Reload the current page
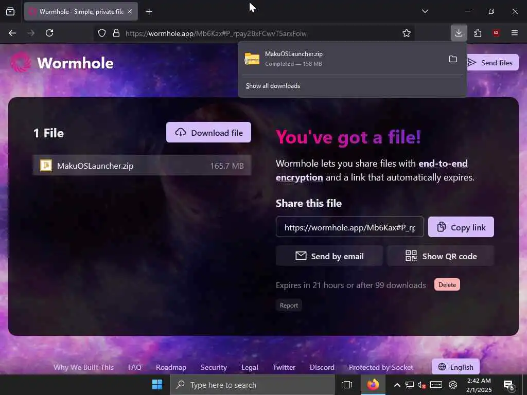This screenshot has height=395, width=527. click(49, 33)
